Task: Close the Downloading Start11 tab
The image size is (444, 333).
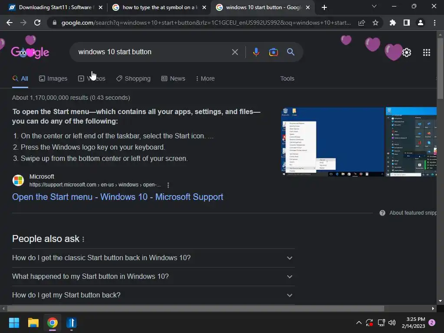Action: [101, 8]
